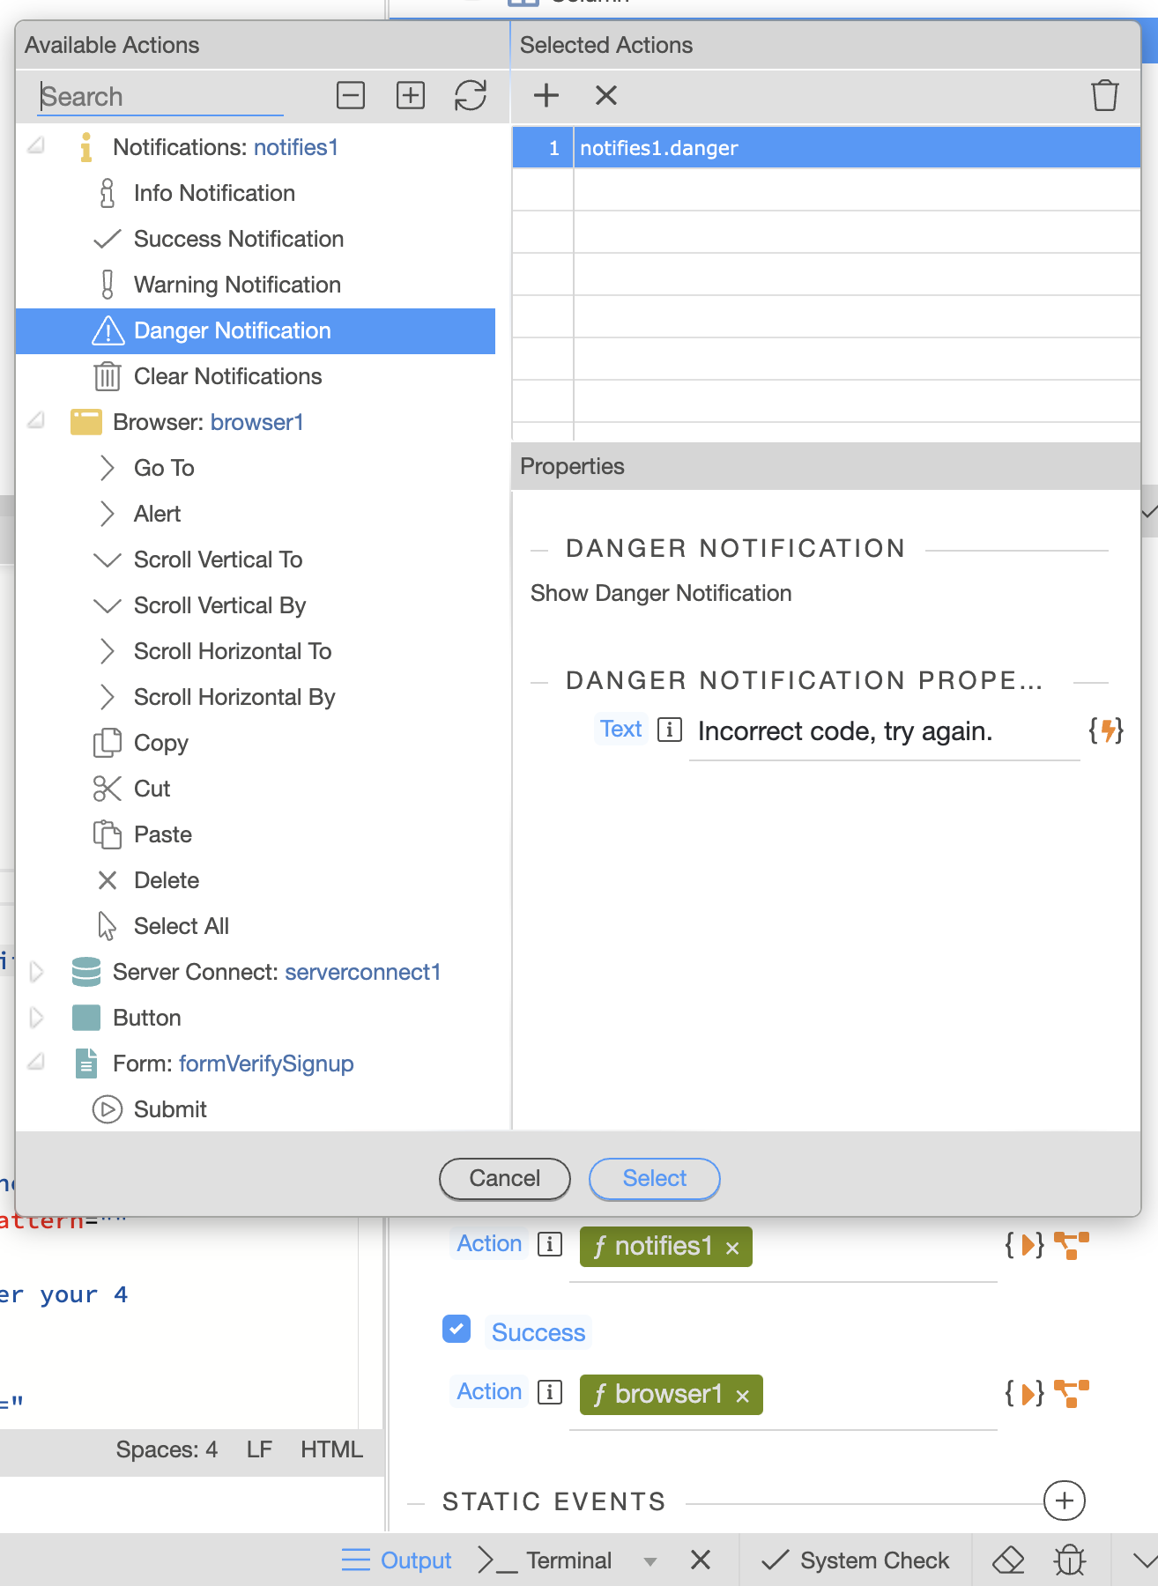Click the Search actions input field
This screenshot has width=1158, height=1586.
click(160, 97)
